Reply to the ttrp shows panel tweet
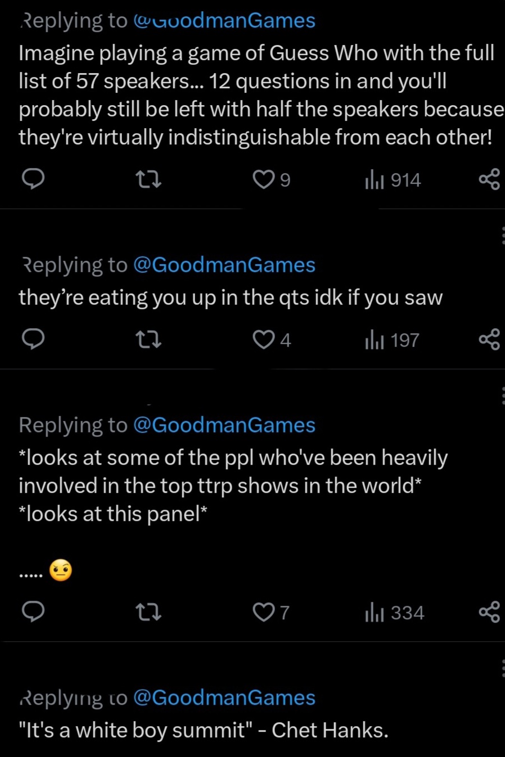505x757 pixels. [x=33, y=612]
